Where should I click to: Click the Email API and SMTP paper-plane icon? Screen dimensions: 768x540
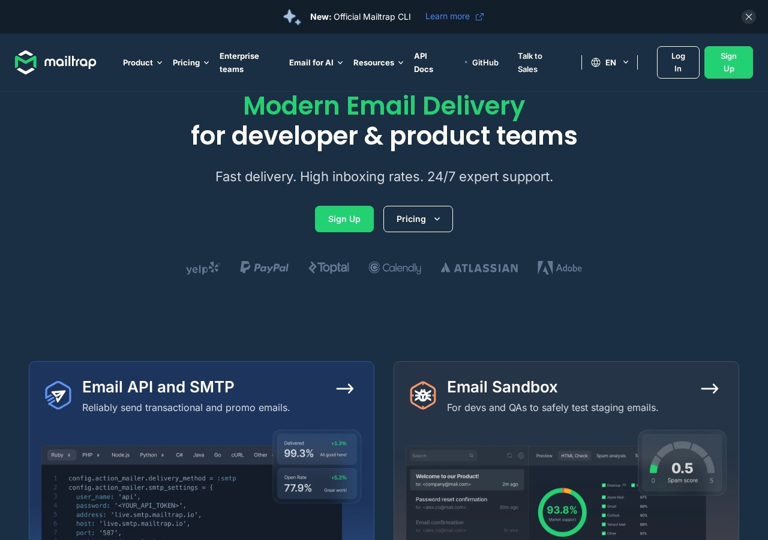(58, 395)
